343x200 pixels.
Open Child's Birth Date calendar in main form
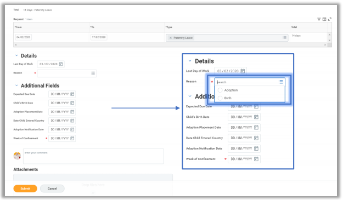click(72, 103)
